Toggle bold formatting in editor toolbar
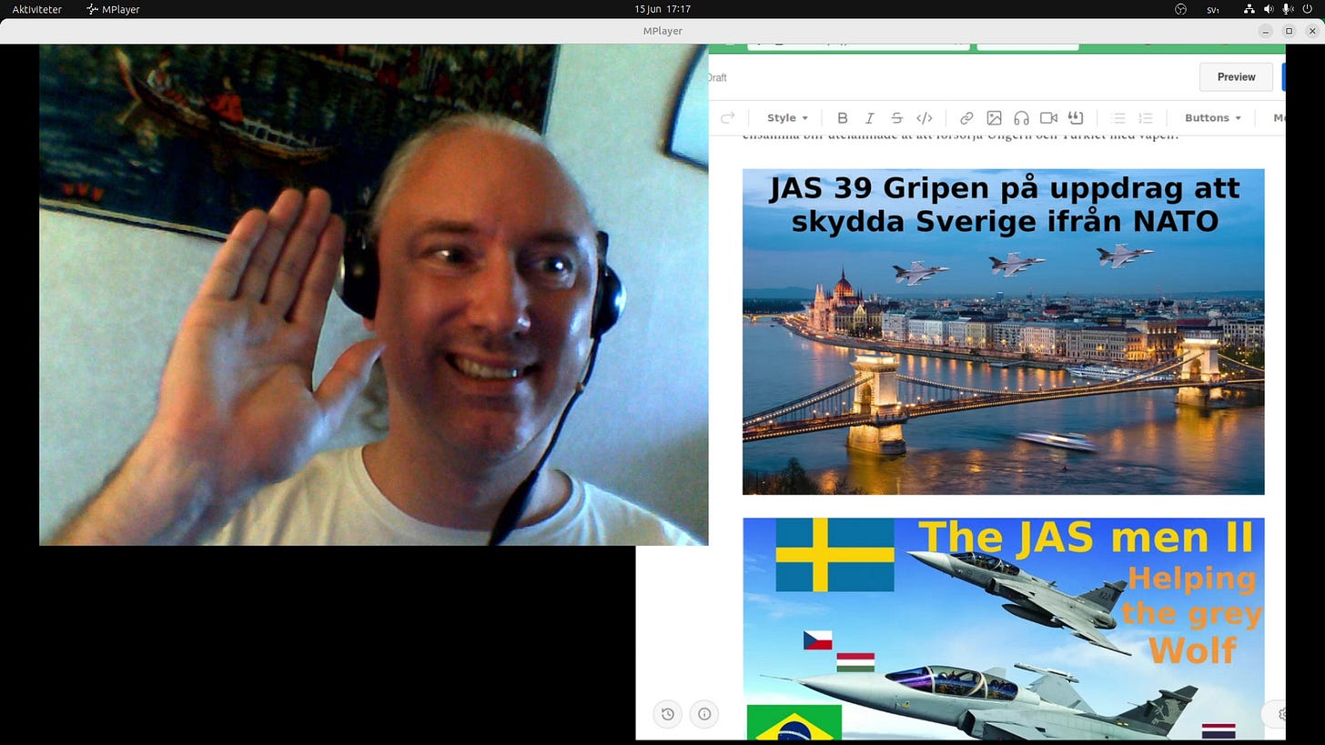Image resolution: width=1325 pixels, height=745 pixels. [x=842, y=117]
